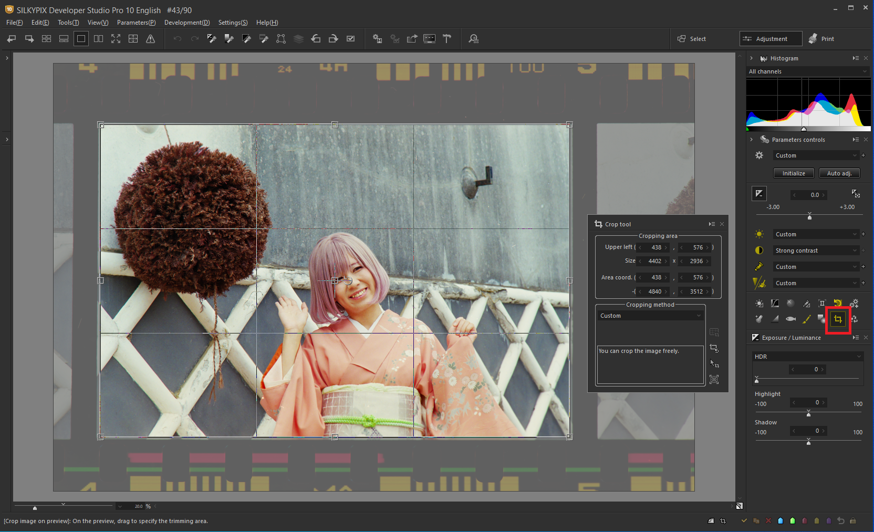Viewport: 874px width, 532px height.
Task: Open highlight controller sun icon
Action: 759,303
